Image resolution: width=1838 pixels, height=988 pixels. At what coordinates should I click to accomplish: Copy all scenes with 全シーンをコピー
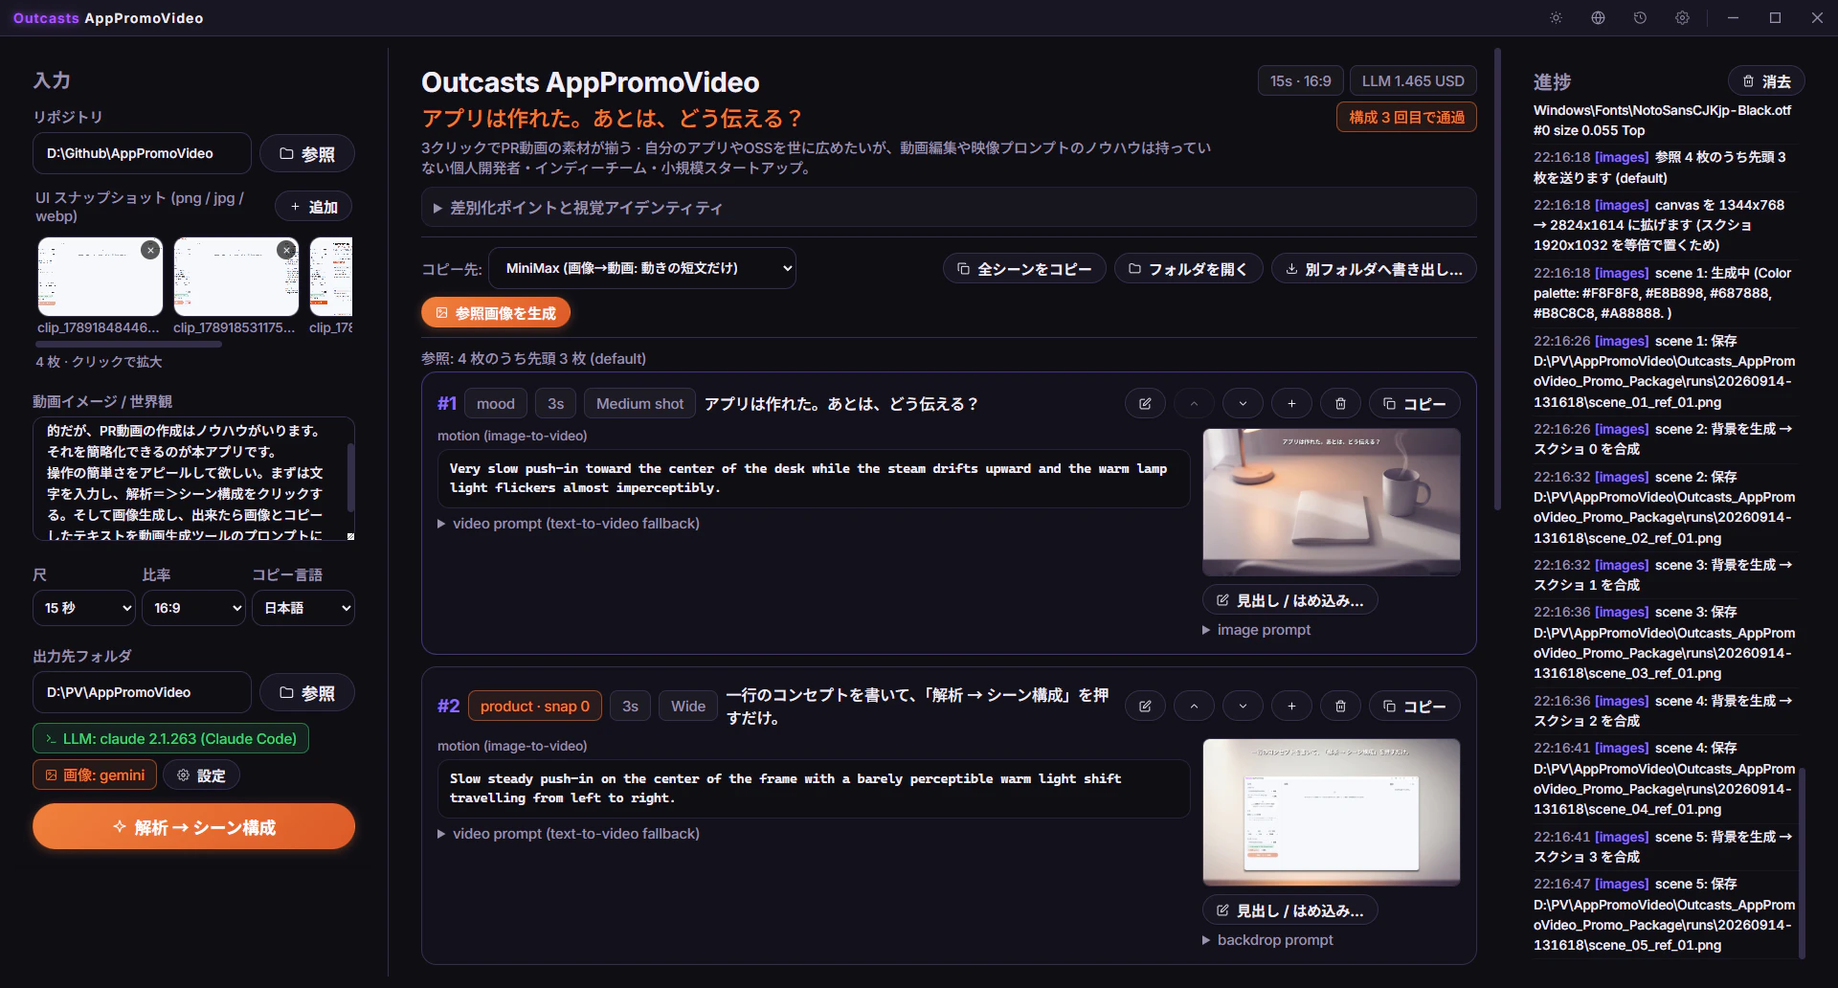click(x=1024, y=269)
